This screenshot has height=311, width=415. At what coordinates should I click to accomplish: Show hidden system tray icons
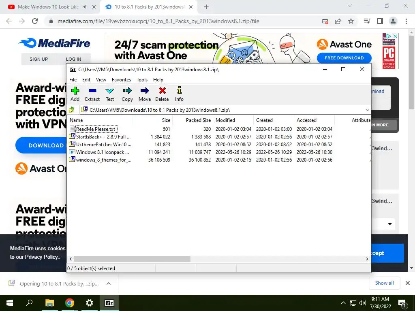point(343,303)
